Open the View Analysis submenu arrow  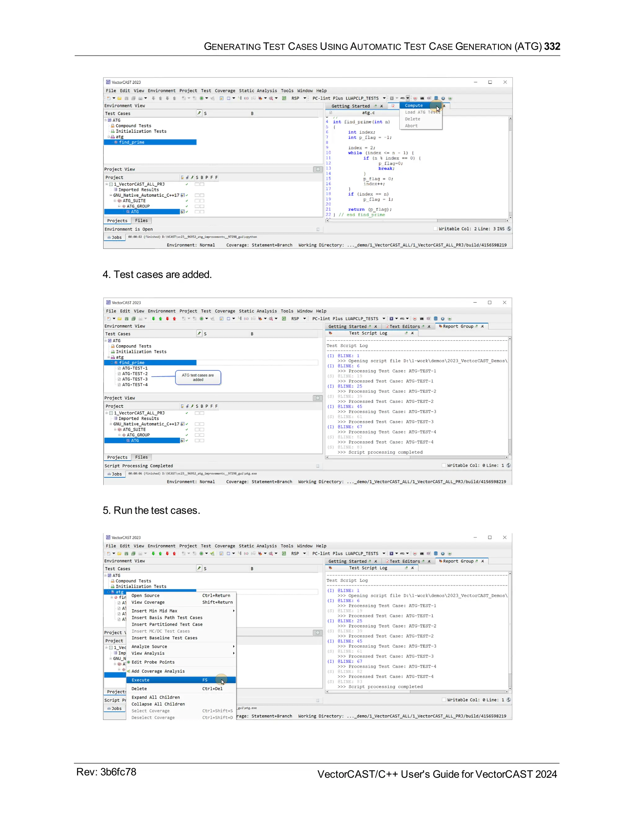pyautogui.click(x=233, y=653)
